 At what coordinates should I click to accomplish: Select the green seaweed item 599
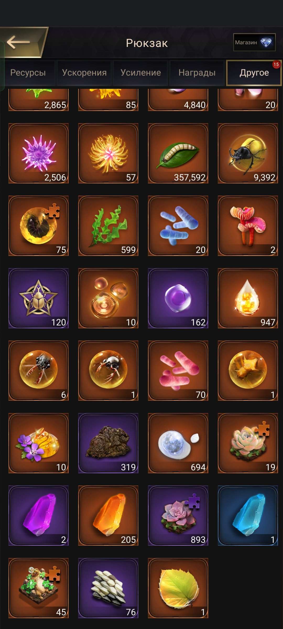pos(108,226)
